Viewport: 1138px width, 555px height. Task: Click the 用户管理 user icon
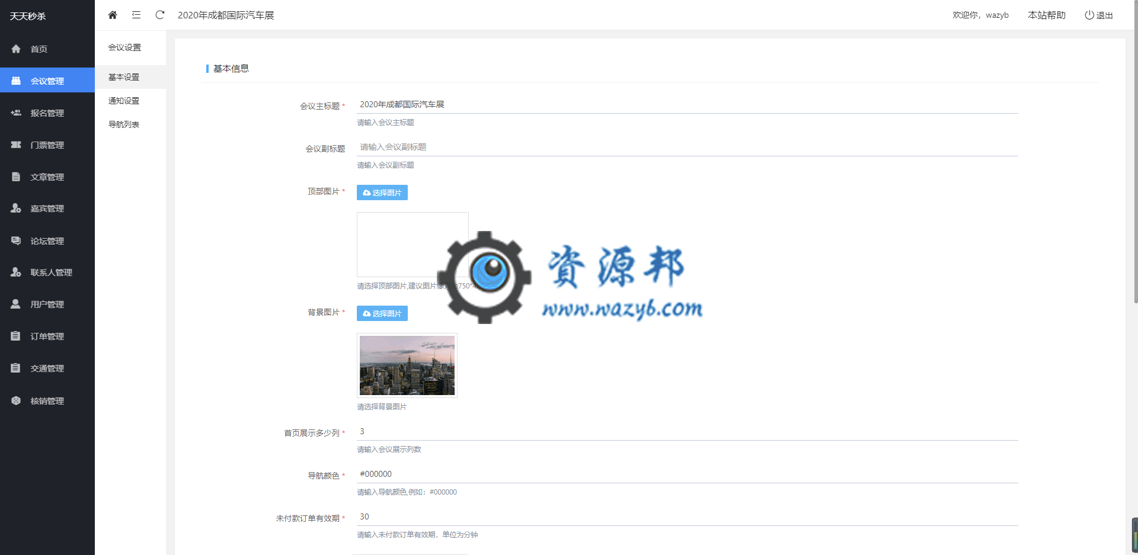(x=16, y=304)
